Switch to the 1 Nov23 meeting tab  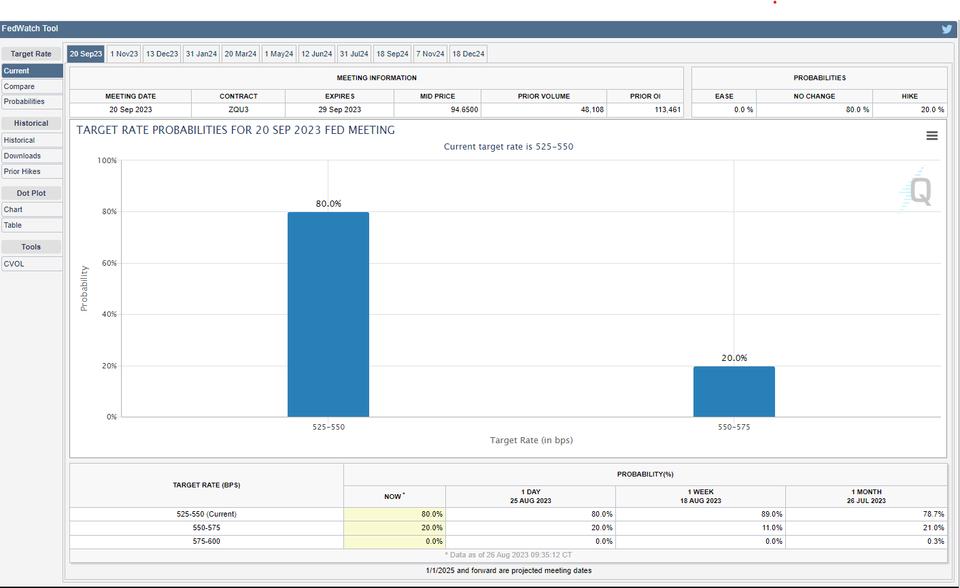(124, 54)
